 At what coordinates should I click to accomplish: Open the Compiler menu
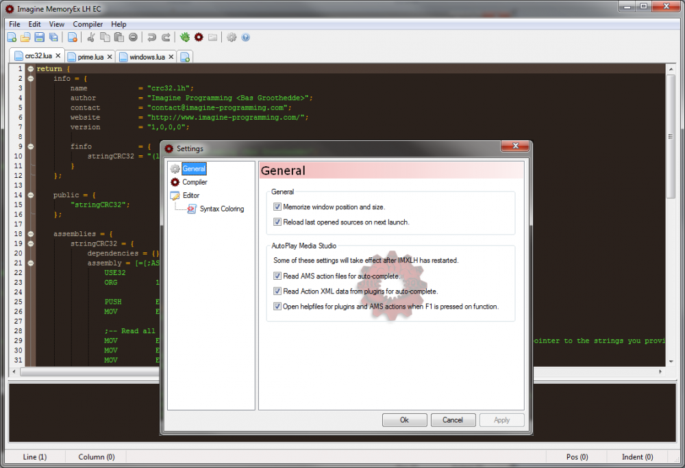click(88, 24)
